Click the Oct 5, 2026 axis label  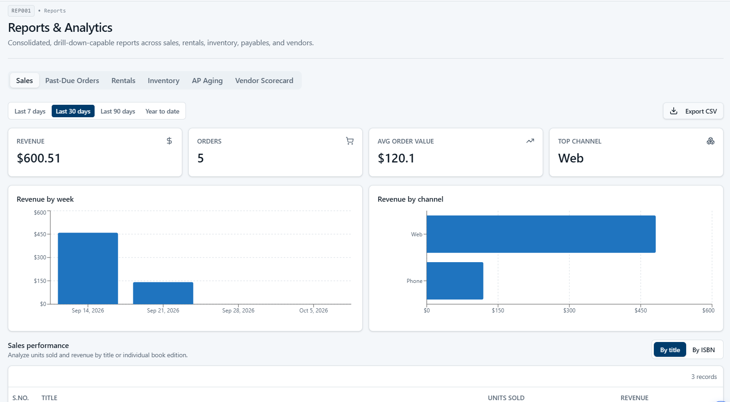click(x=313, y=311)
